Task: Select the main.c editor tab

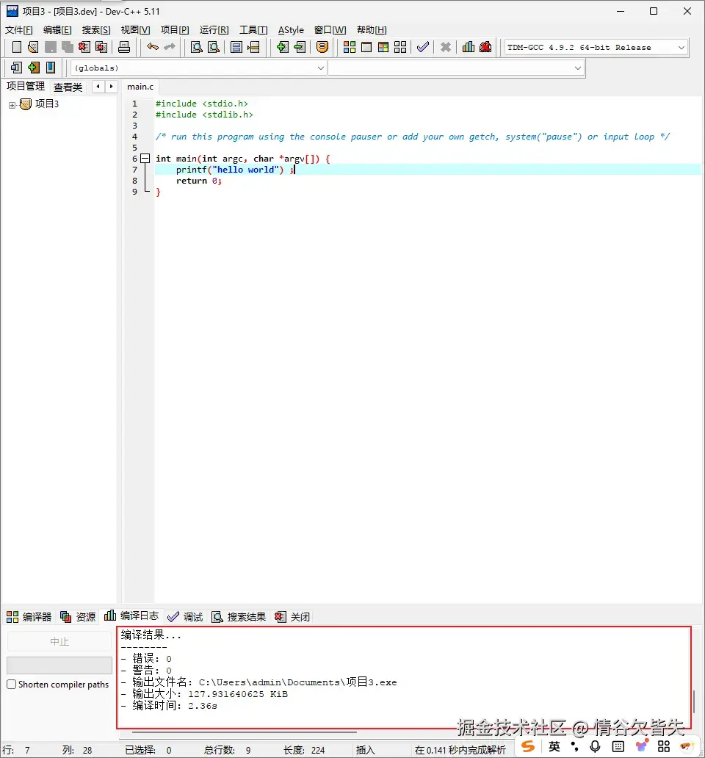Action: pos(140,87)
